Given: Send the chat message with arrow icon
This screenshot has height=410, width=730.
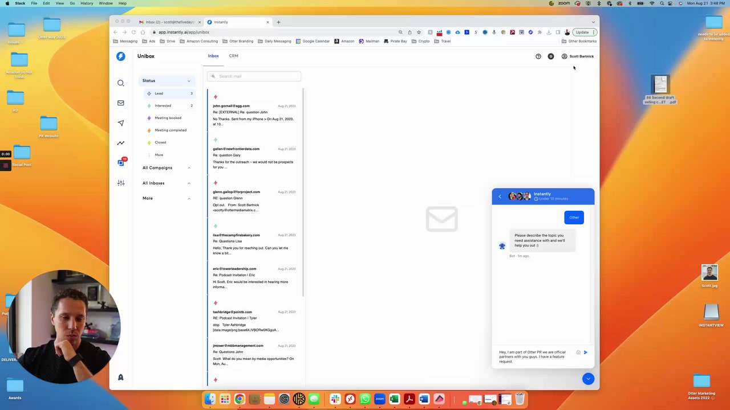Looking at the screenshot, I should click(x=585, y=352).
